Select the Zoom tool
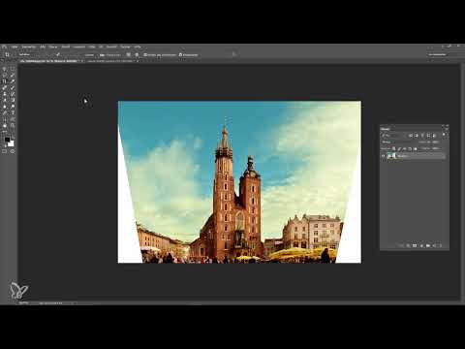The height and width of the screenshot is (349, 465). point(13,125)
